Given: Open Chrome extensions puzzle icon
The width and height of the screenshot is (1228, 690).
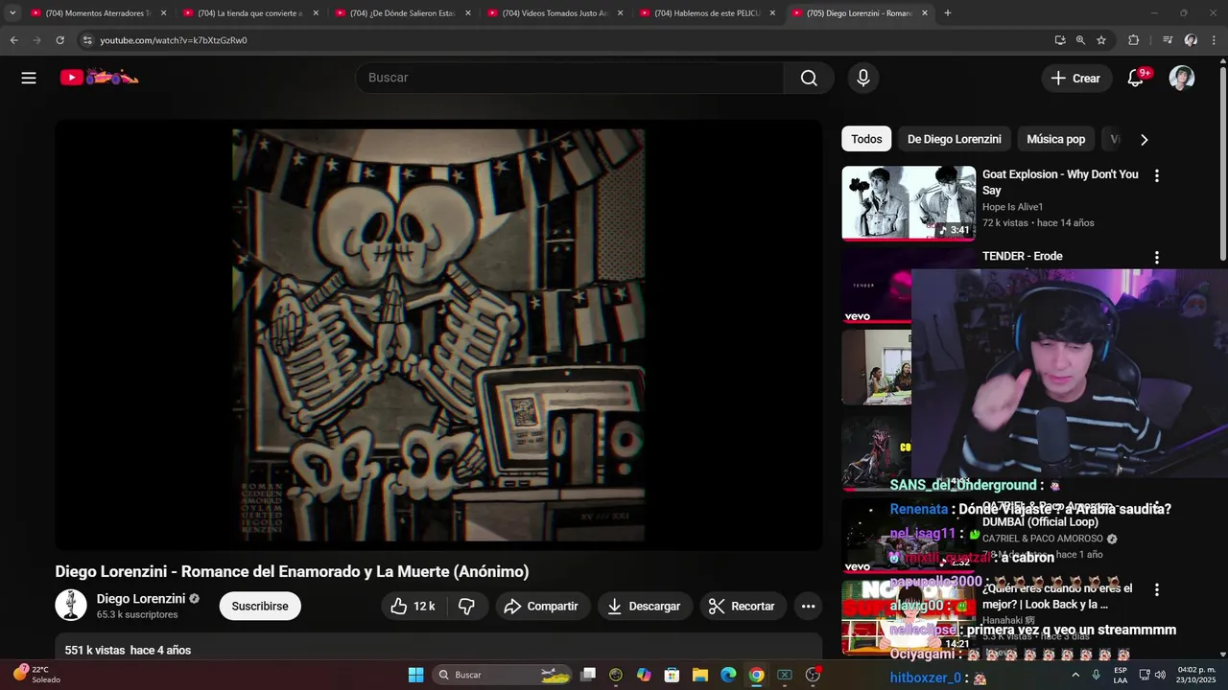Looking at the screenshot, I should [x=1133, y=40].
